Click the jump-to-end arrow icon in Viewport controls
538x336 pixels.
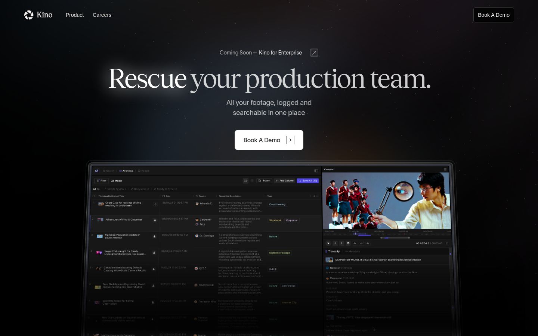(x=361, y=243)
